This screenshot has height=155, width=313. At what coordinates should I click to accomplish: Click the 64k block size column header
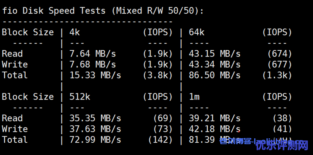click(x=196, y=32)
